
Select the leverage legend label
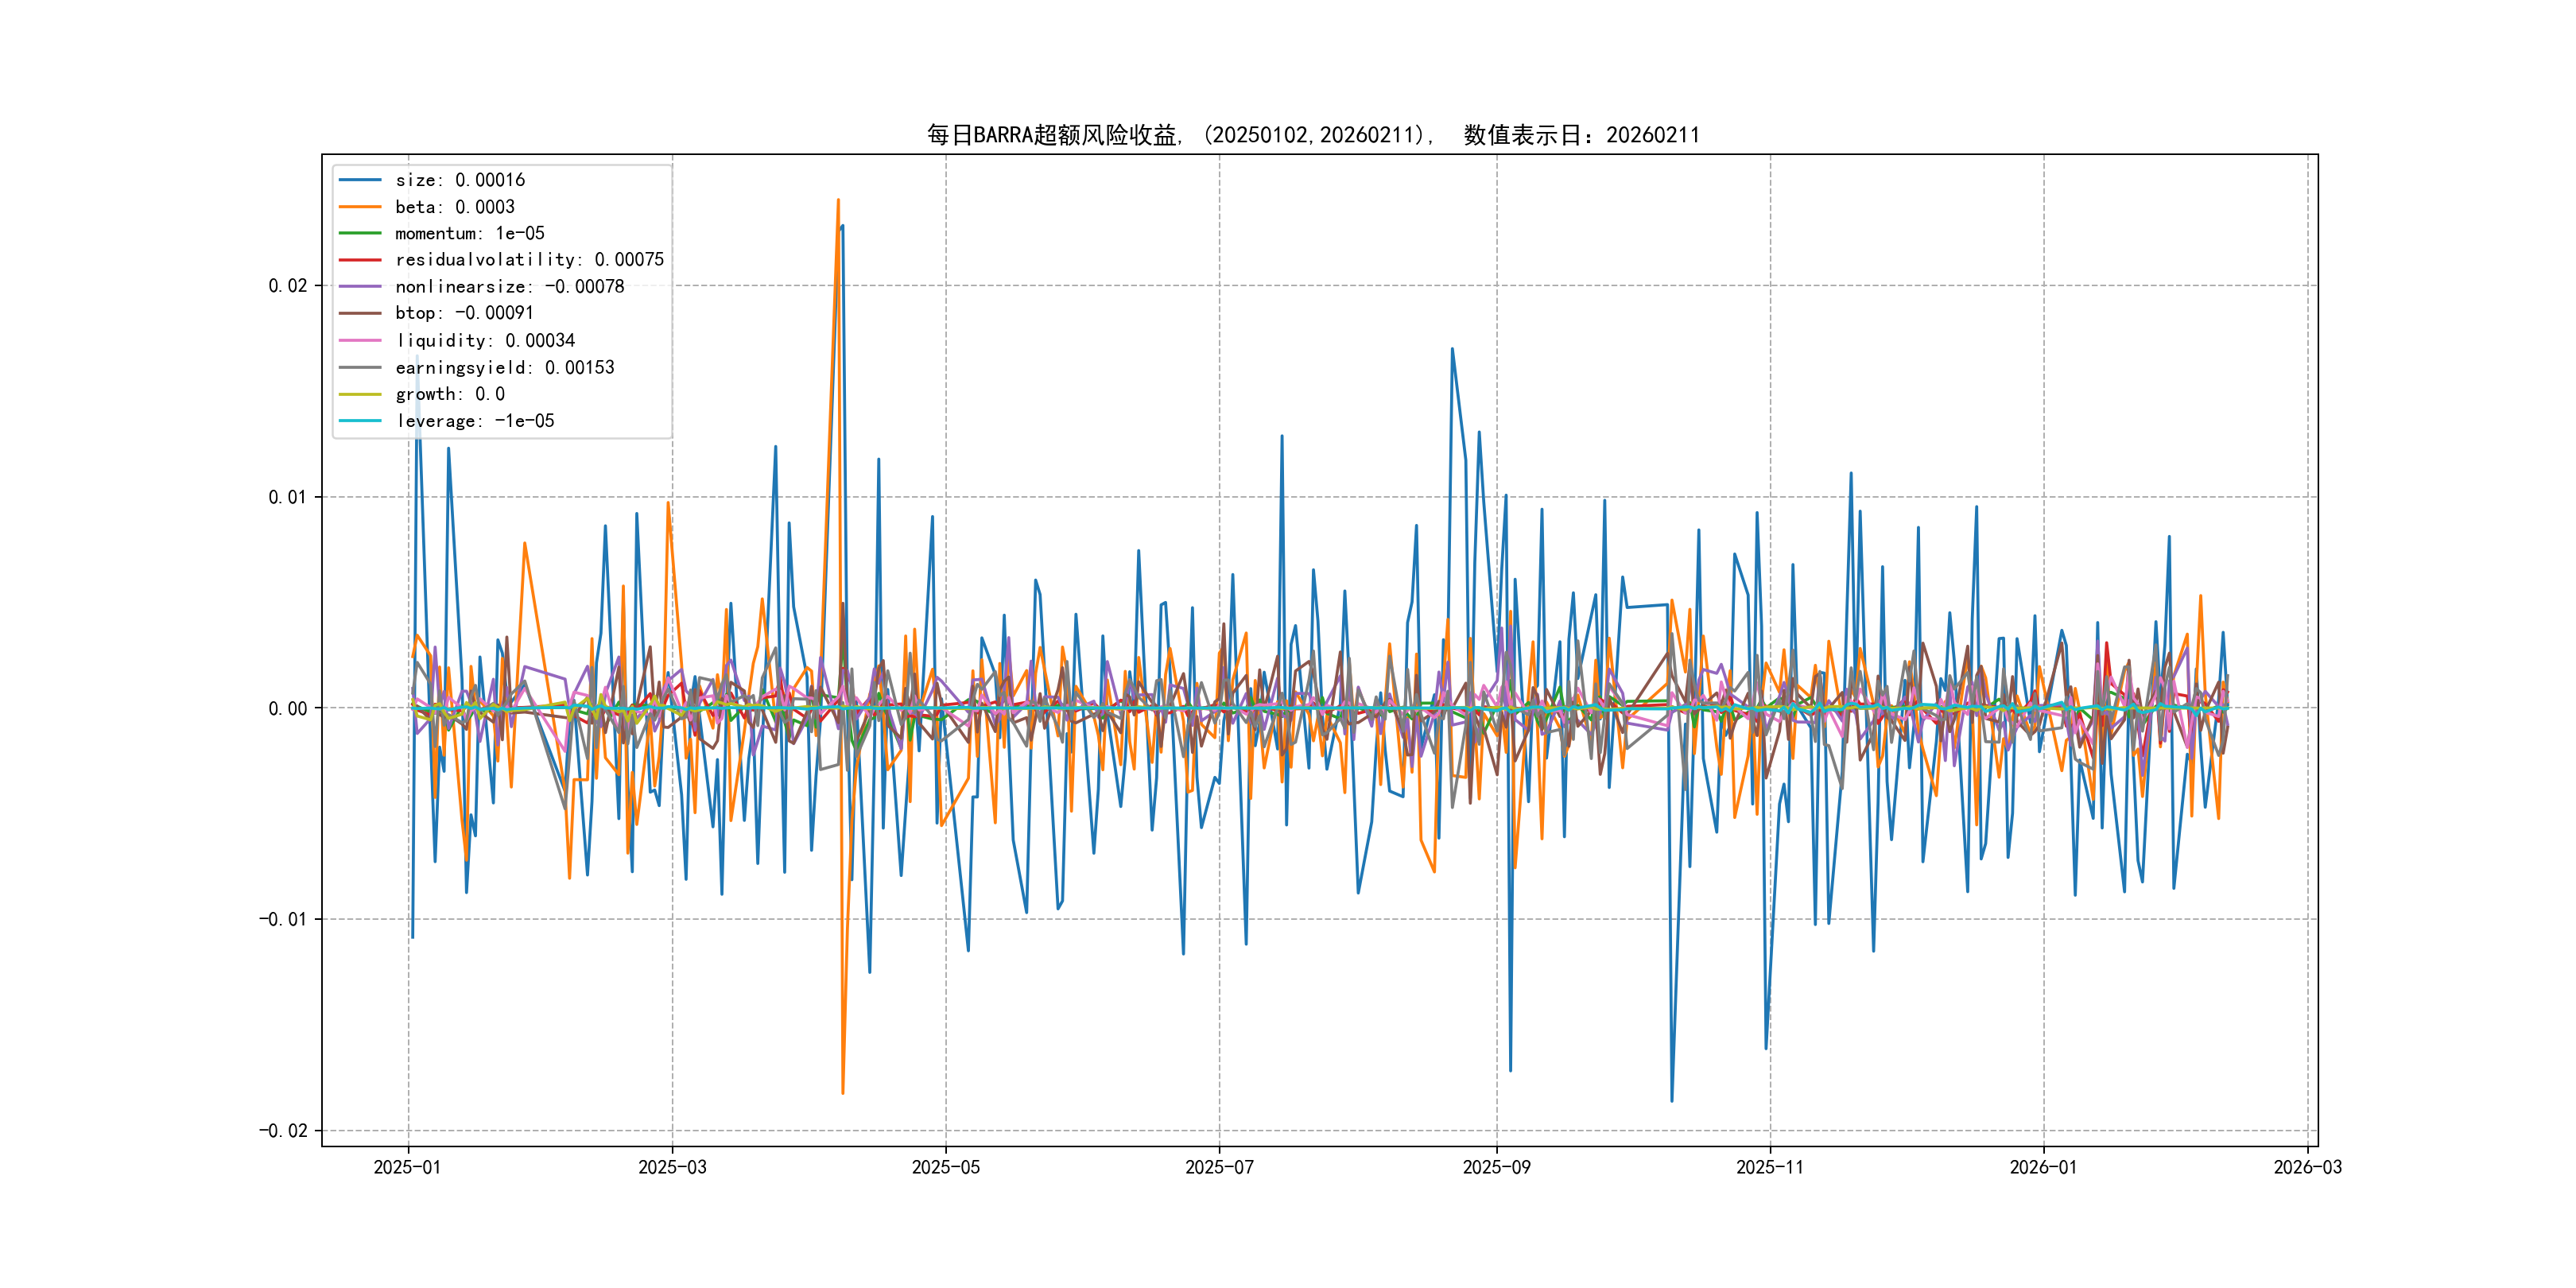475,421
